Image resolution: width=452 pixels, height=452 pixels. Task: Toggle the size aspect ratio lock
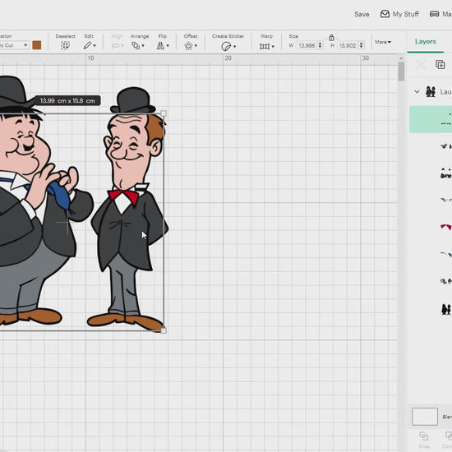(x=331, y=38)
